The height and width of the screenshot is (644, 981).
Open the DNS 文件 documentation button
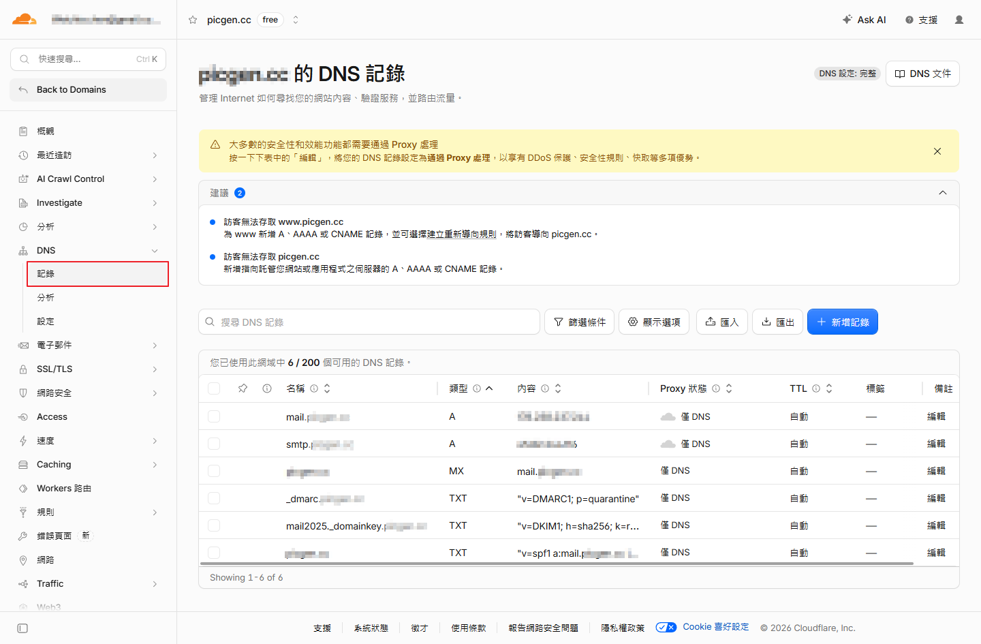tap(922, 74)
